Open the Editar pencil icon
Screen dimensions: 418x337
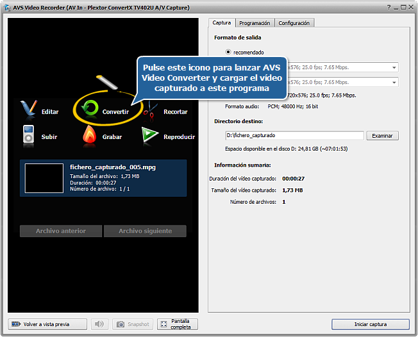pyautogui.click(x=28, y=109)
